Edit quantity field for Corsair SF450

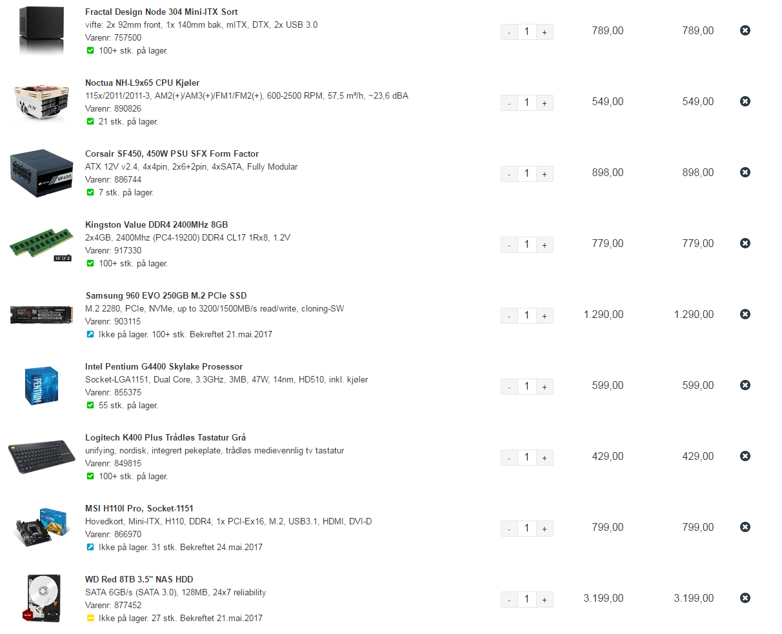tap(526, 173)
